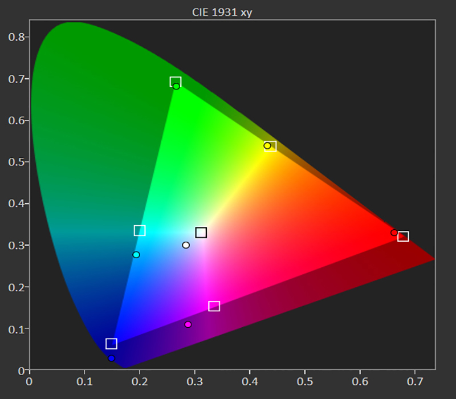Click the 0 label on vertical axis
The height and width of the screenshot is (399, 456).
[22, 371]
